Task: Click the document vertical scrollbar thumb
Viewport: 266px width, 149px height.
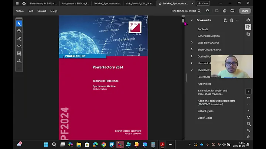Action: tap(183, 21)
